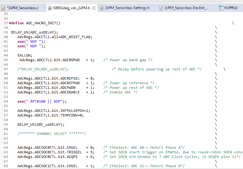Click 'AdcRegs.ADCCTL1.bit.INTPULSEPOS=1;' line
Screen dimensions: 243x169
54,111
